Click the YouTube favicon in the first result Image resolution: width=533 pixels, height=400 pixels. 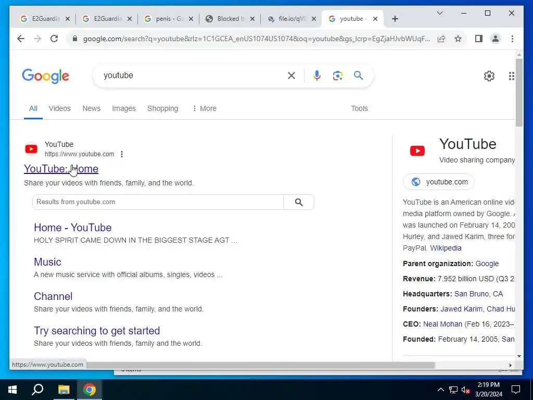click(31, 149)
